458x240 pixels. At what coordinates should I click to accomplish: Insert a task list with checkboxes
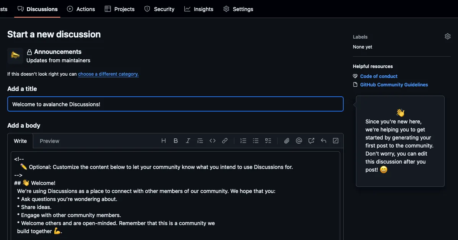point(268,141)
